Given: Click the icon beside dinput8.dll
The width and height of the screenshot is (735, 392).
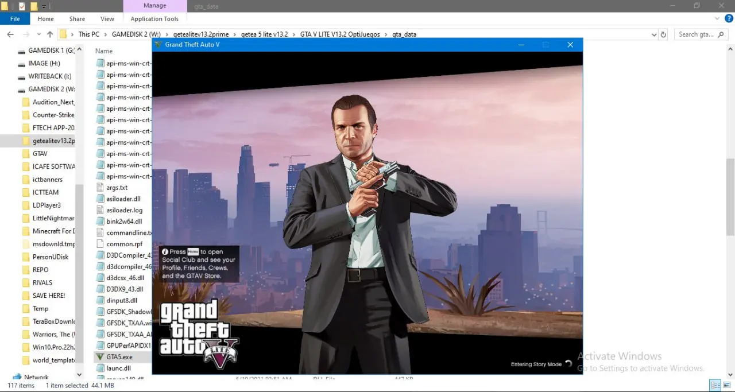Looking at the screenshot, I should click(x=100, y=300).
